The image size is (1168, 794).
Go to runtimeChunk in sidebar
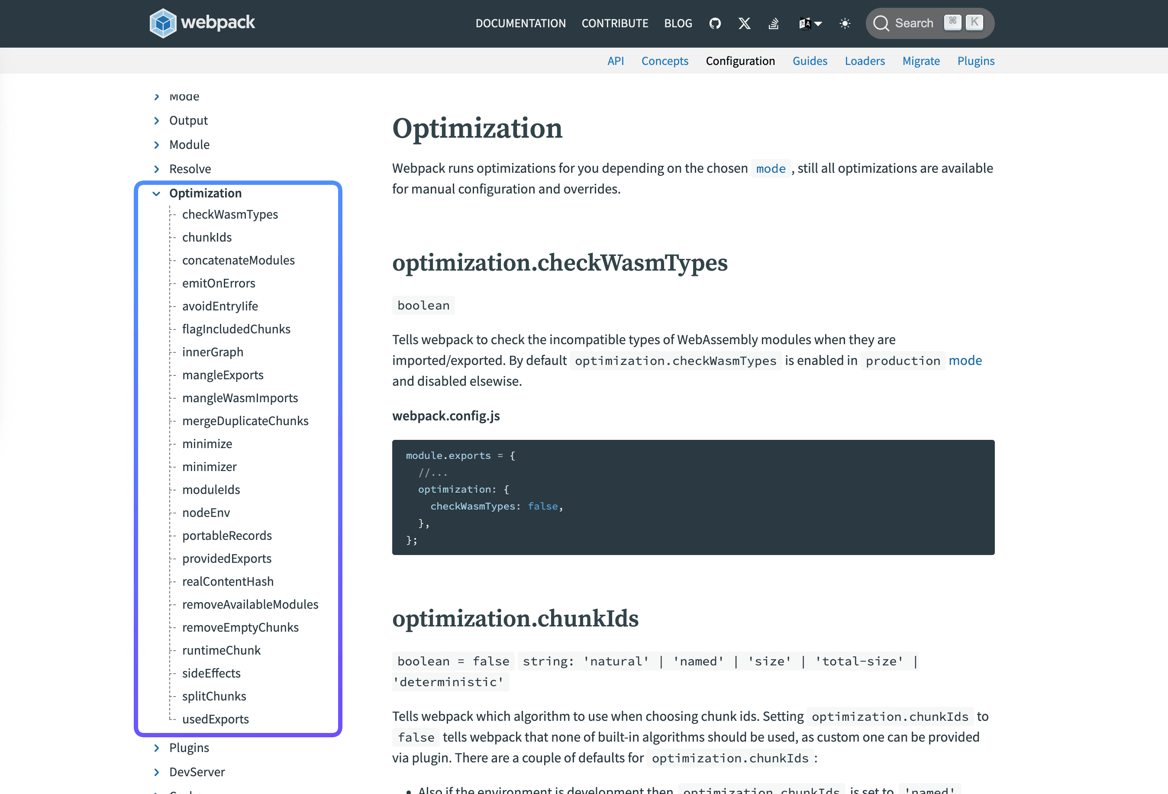coord(221,650)
